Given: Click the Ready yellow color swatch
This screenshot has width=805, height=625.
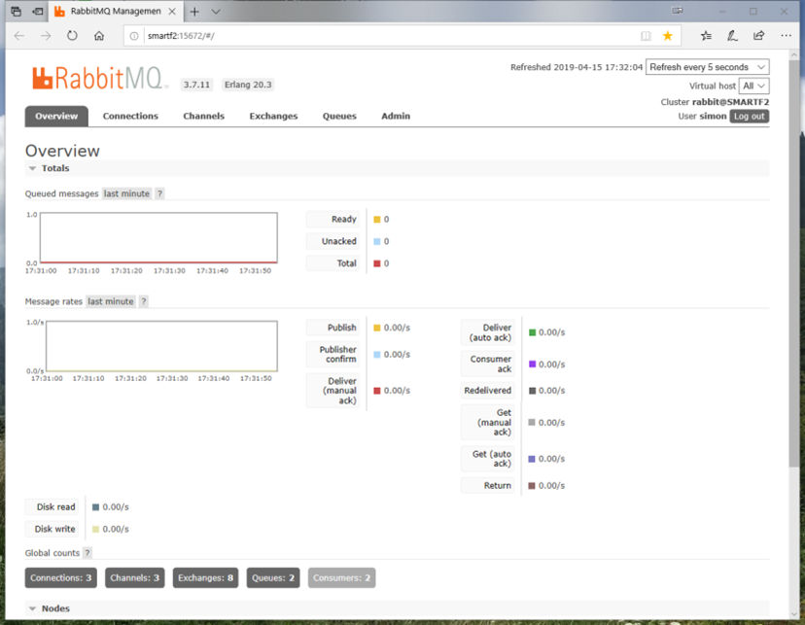Looking at the screenshot, I should point(377,220).
